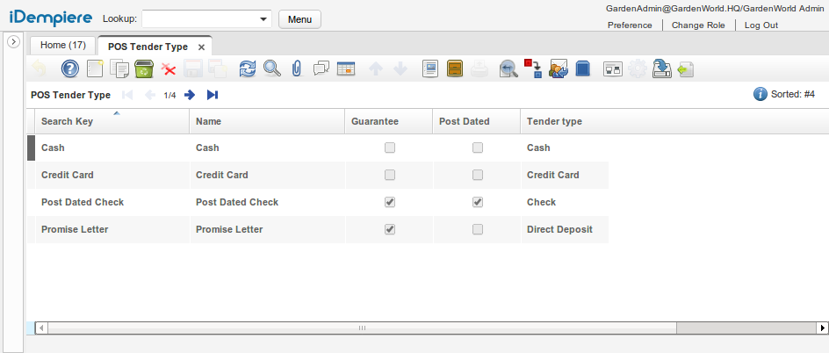Open the Lookup dropdown arrow
829x353 pixels.
(263, 18)
